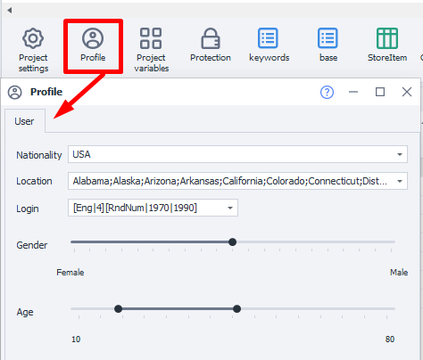Maximize the Profile window
This screenshot has width=423, height=360.
[x=380, y=92]
